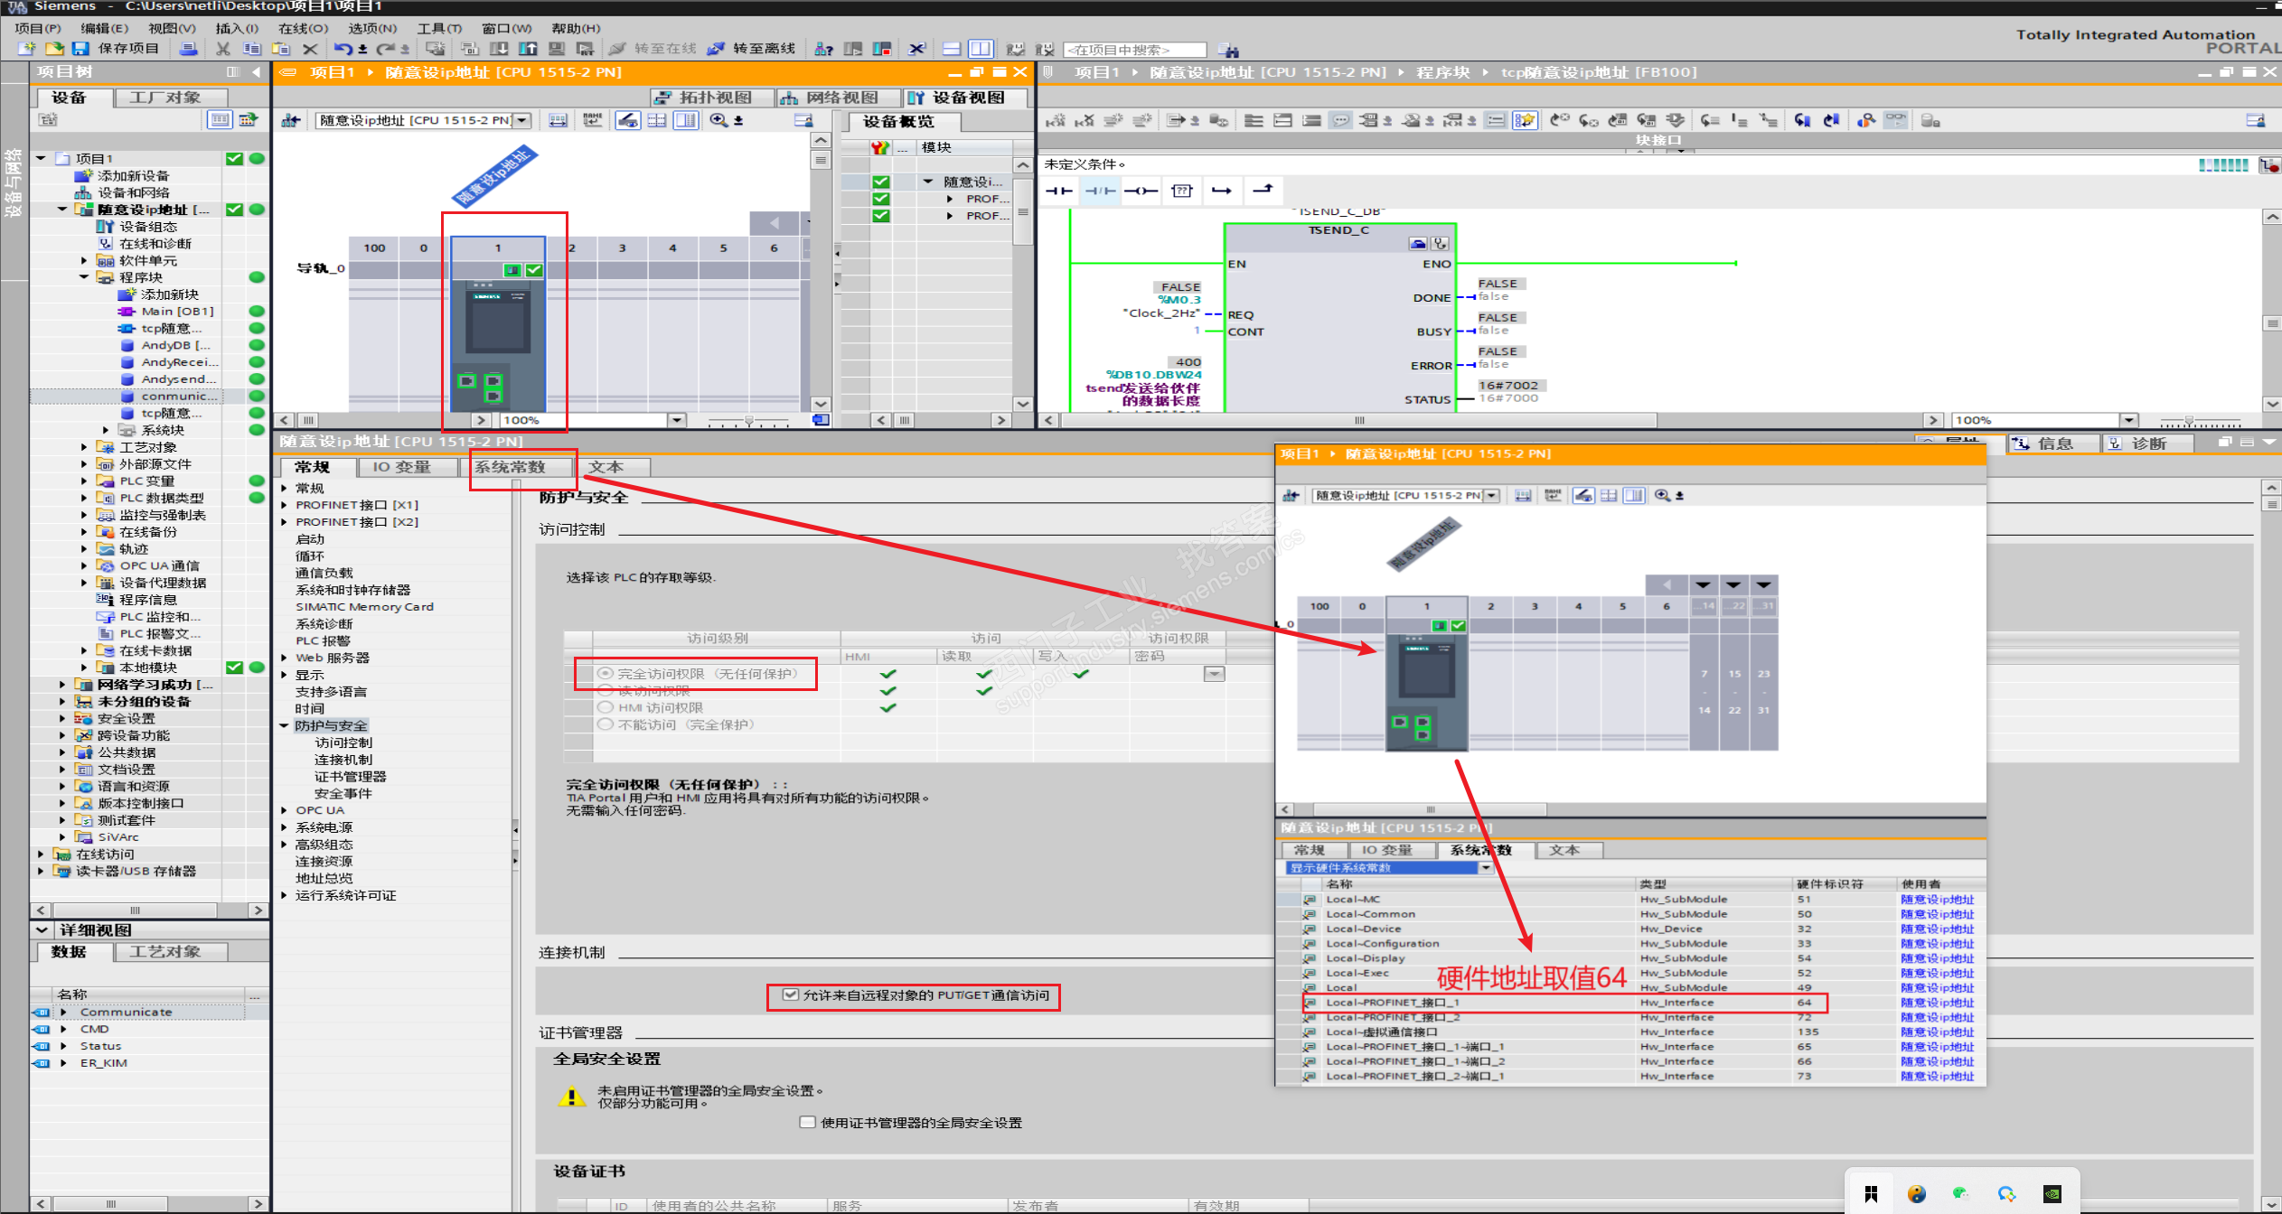
Task: Enable certificate manager global security checkbox
Action: pyautogui.click(x=807, y=1122)
